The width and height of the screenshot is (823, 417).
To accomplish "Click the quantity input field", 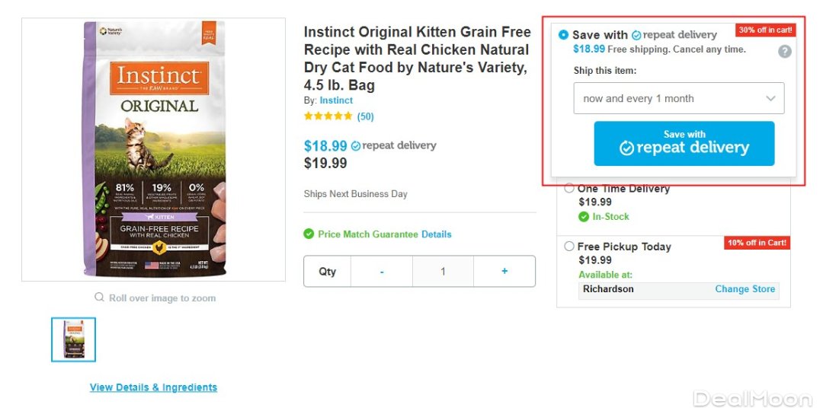I will tap(443, 272).
